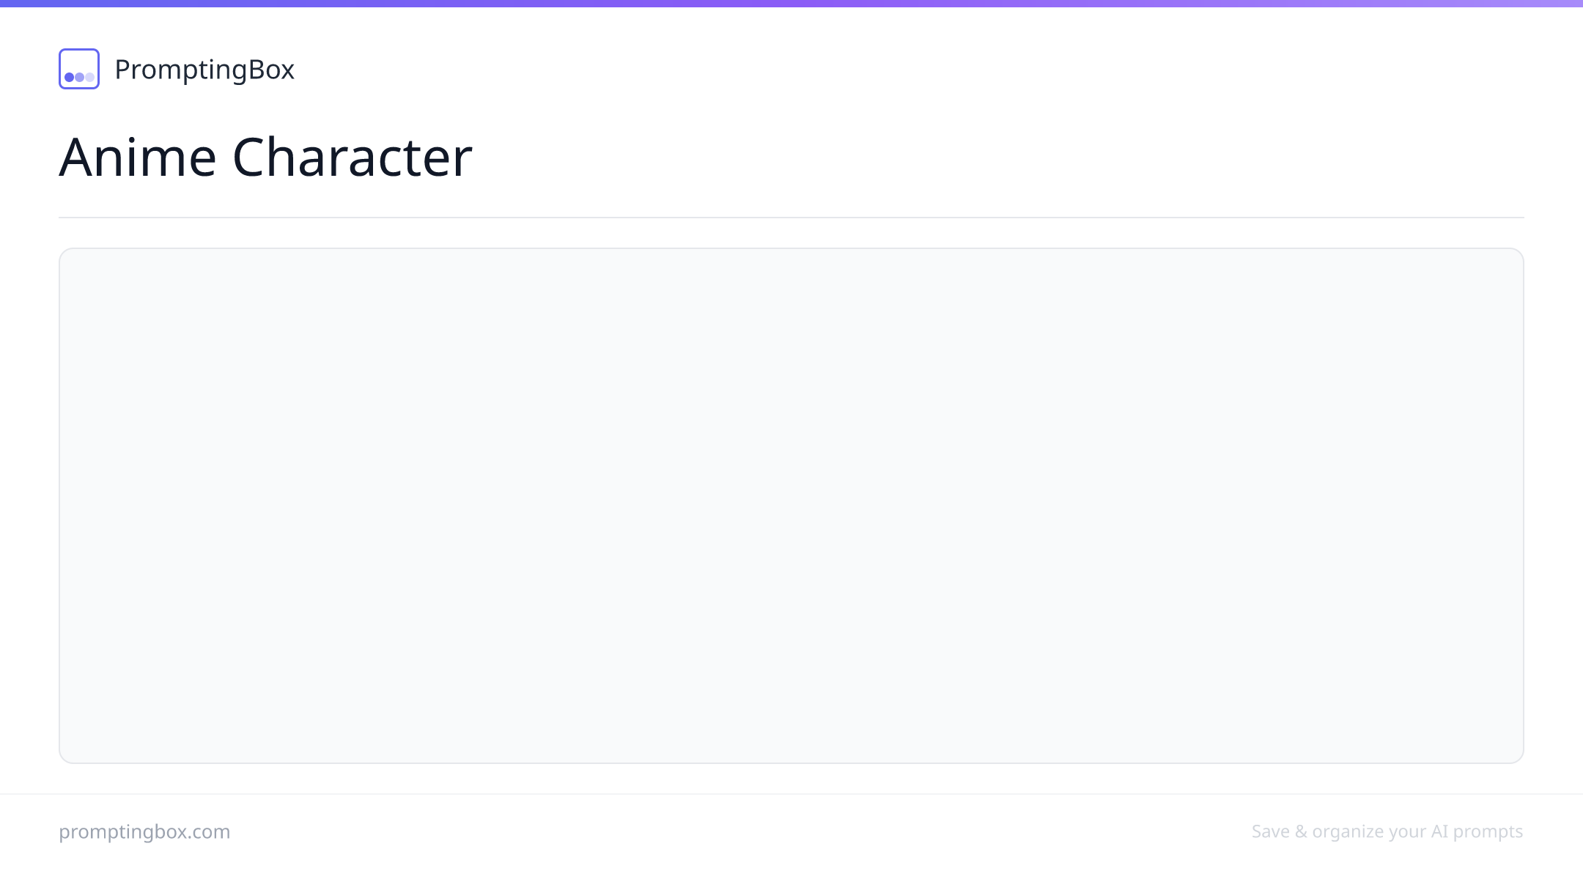Click the "Prompting" part of the brand name

click(181, 71)
